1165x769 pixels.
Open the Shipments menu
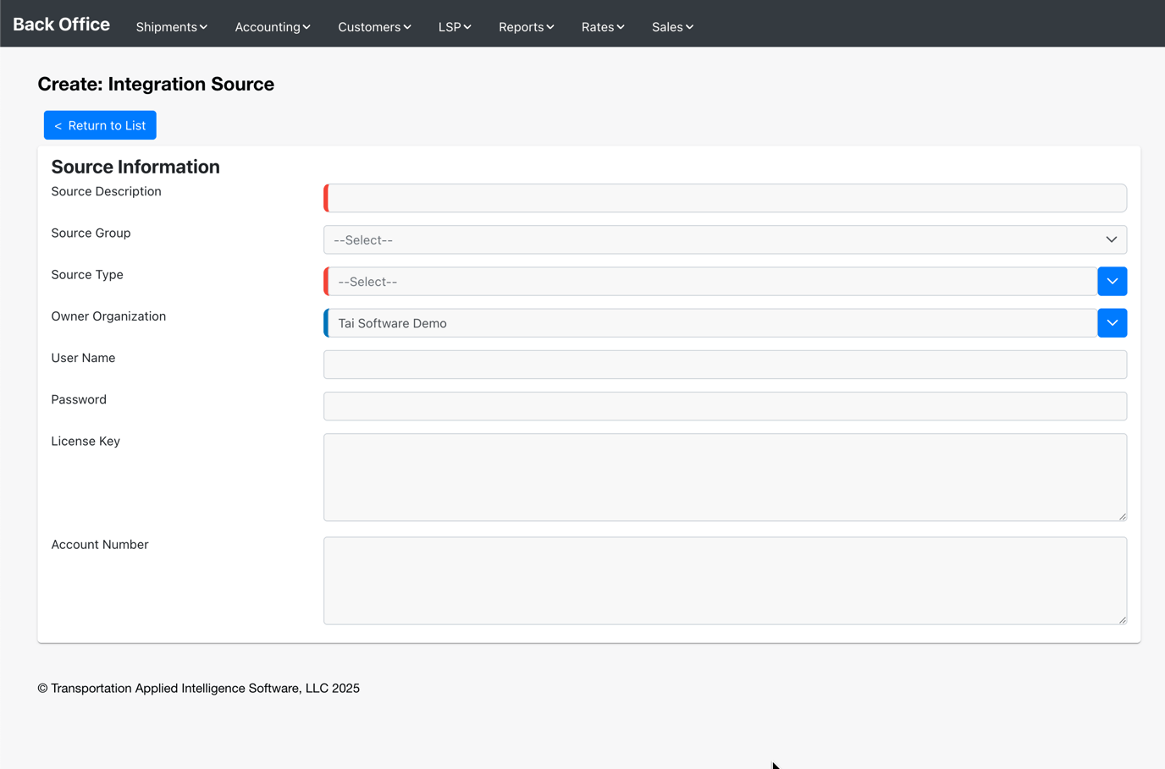point(171,27)
